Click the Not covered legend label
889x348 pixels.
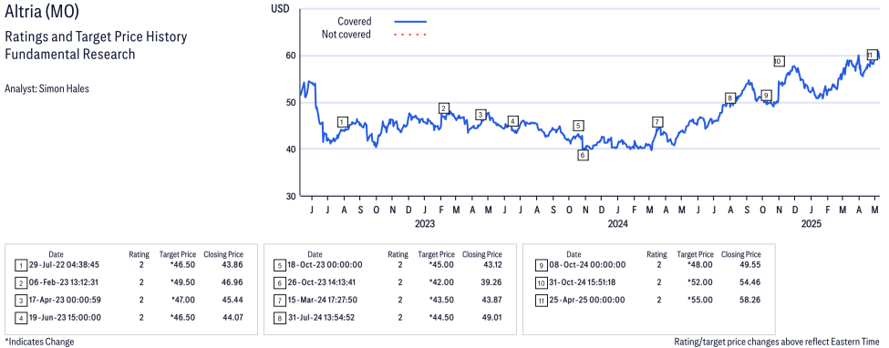coord(346,35)
